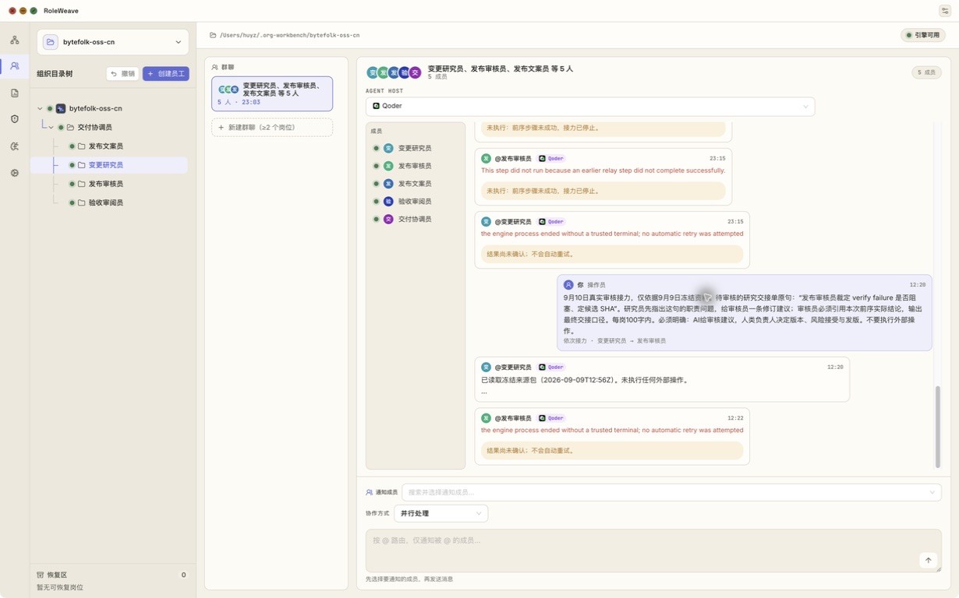The image size is (959, 598).
Task: Collapse the 交付协调员 tree node
Action: coord(51,127)
